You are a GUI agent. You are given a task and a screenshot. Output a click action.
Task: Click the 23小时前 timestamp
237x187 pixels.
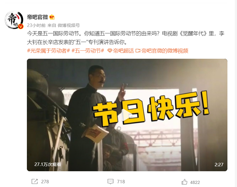point(36,25)
